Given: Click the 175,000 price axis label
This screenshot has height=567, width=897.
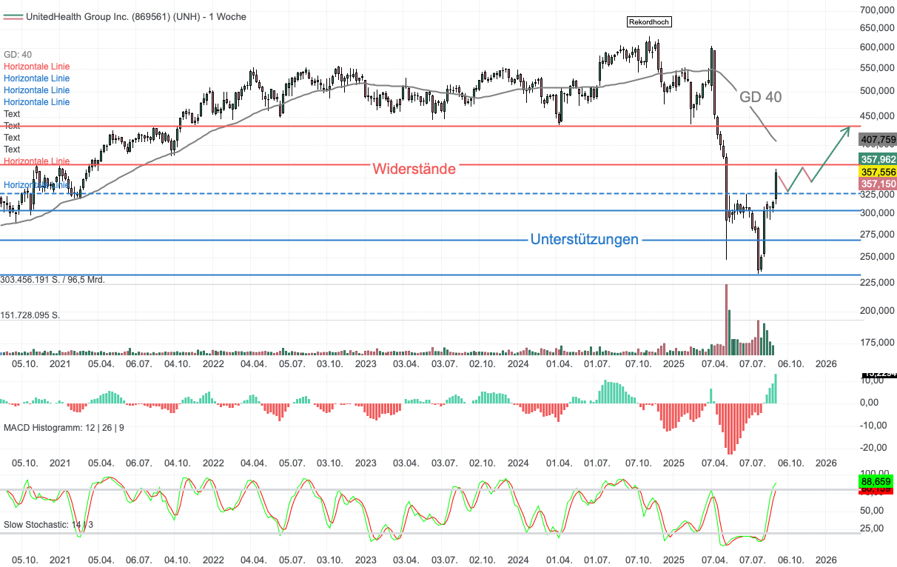Looking at the screenshot, I should click(878, 343).
